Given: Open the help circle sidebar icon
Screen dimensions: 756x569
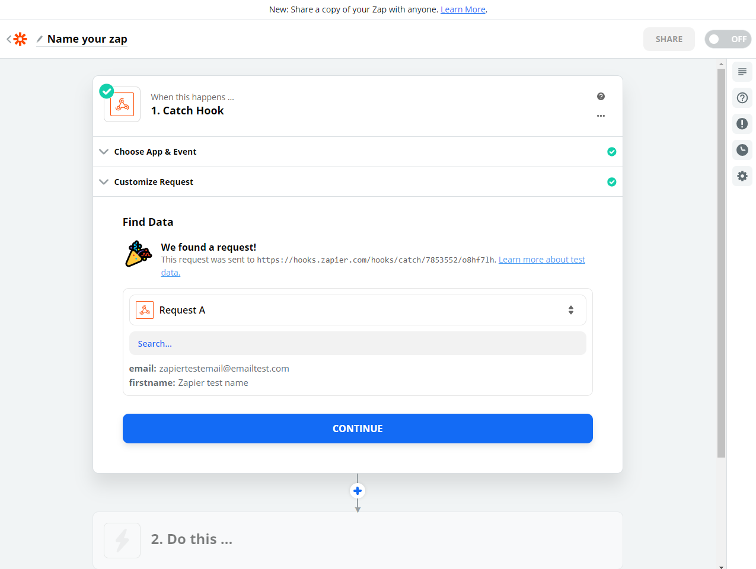Looking at the screenshot, I should pyautogui.click(x=742, y=98).
